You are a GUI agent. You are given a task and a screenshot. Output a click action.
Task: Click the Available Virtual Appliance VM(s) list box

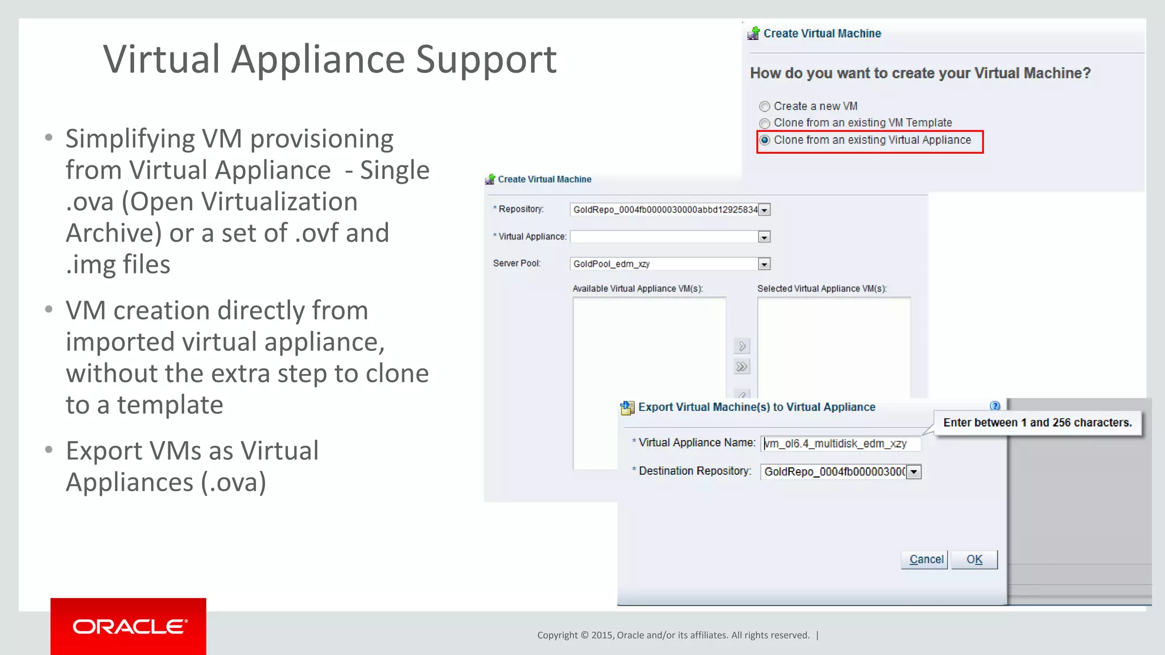(649, 383)
